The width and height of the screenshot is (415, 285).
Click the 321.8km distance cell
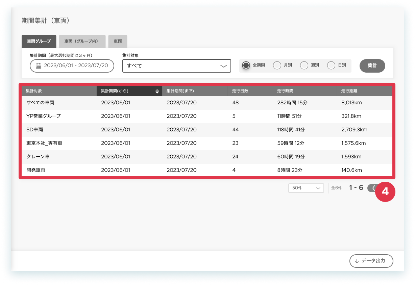pyautogui.click(x=351, y=116)
